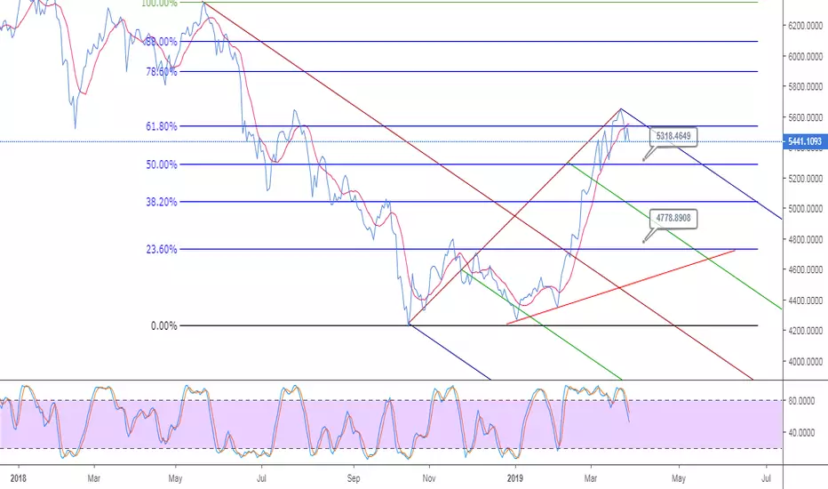Click the 5200.0000 price axis value
828x489 pixels.
805,179
